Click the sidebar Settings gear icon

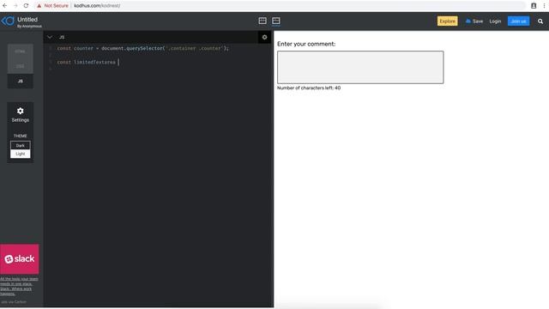(21, 111)
